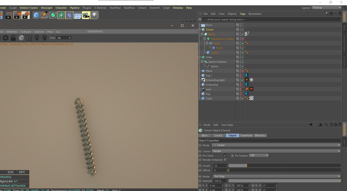Screen dimensions: 347x191
Task: Toggle Cloner enable checkmark
Action: (x=243, y=30)
